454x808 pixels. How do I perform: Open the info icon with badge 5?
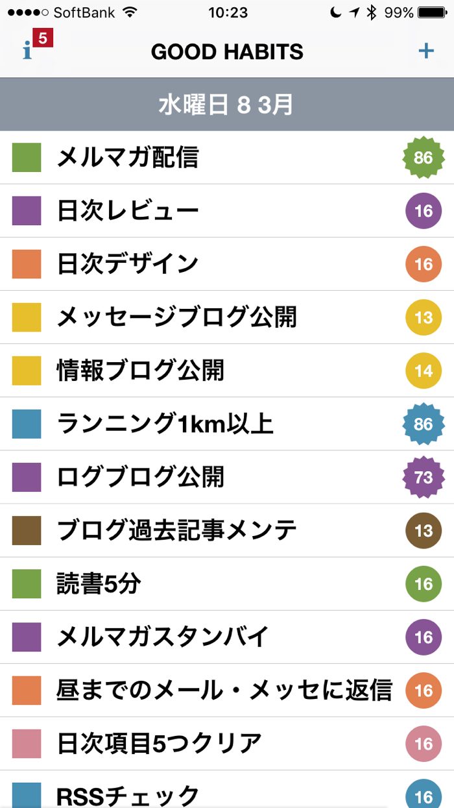click(x=31, y=49)
